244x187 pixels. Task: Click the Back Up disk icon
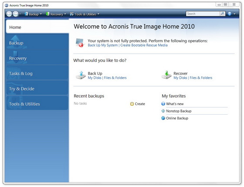click(81, 75)
